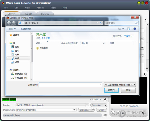The image size is (150, 121).
Task: Select 本地磁盘 (D:)
Action: click(x=19, y=78)
